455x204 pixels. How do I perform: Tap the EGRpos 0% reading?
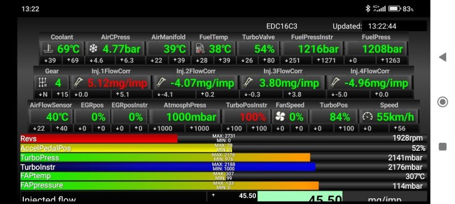click(x=98, y=117)
